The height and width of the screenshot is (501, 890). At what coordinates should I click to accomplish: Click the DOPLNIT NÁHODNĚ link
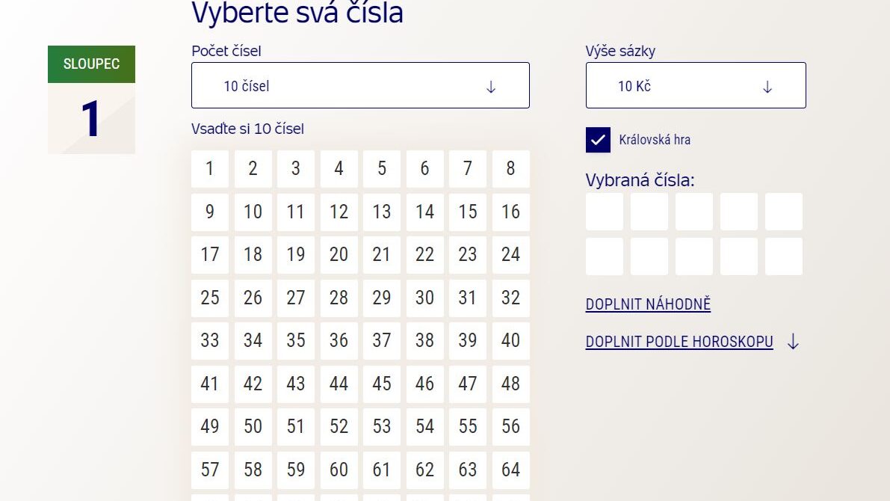click(647, 304)
